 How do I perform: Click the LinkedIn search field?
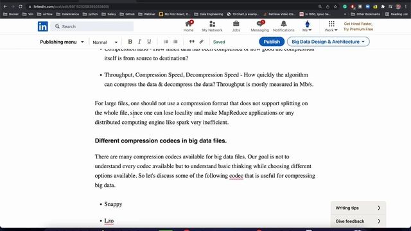pyautogui.click(x=92, y=26)
